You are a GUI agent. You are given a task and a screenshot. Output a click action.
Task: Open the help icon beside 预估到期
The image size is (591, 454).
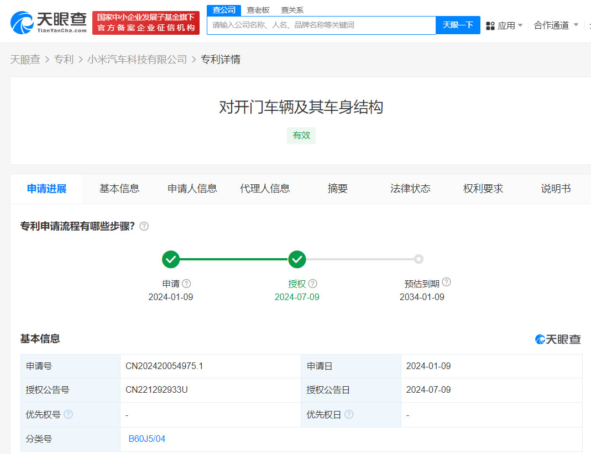click(447, 281)
